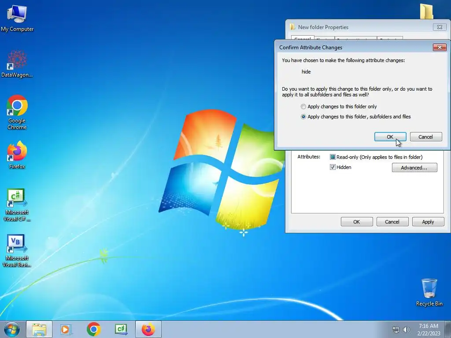Click the Show desktop strip on taskbar
Viewport: 451px width, 338px height.
(x=448, y=329)
